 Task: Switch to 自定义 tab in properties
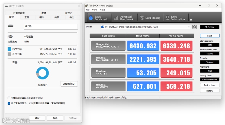(68, 13)
